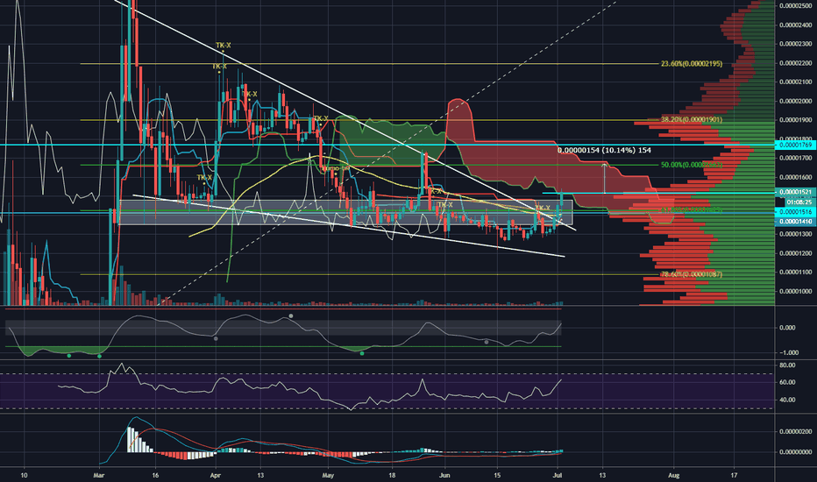Image resolution: width=817 pixels, height=482 pixels.
Task: Click the 16 date label on time axis
Action: [x=155, y=475]
